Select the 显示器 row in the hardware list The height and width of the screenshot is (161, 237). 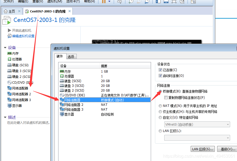pos(104,114)
